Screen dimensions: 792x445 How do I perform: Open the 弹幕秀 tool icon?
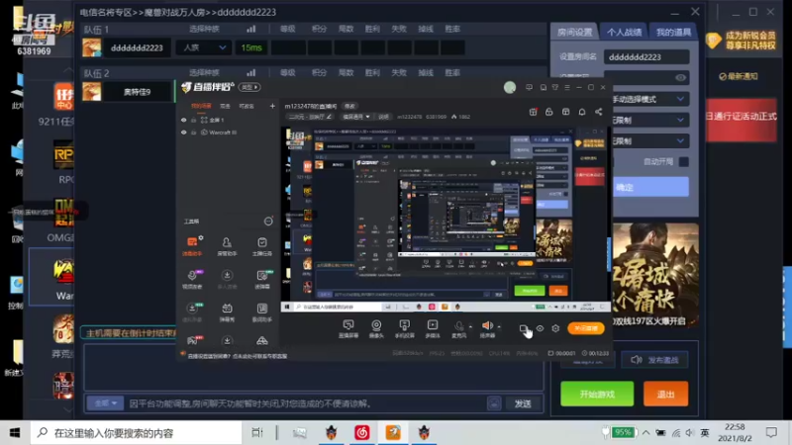[x=227, y=311]
